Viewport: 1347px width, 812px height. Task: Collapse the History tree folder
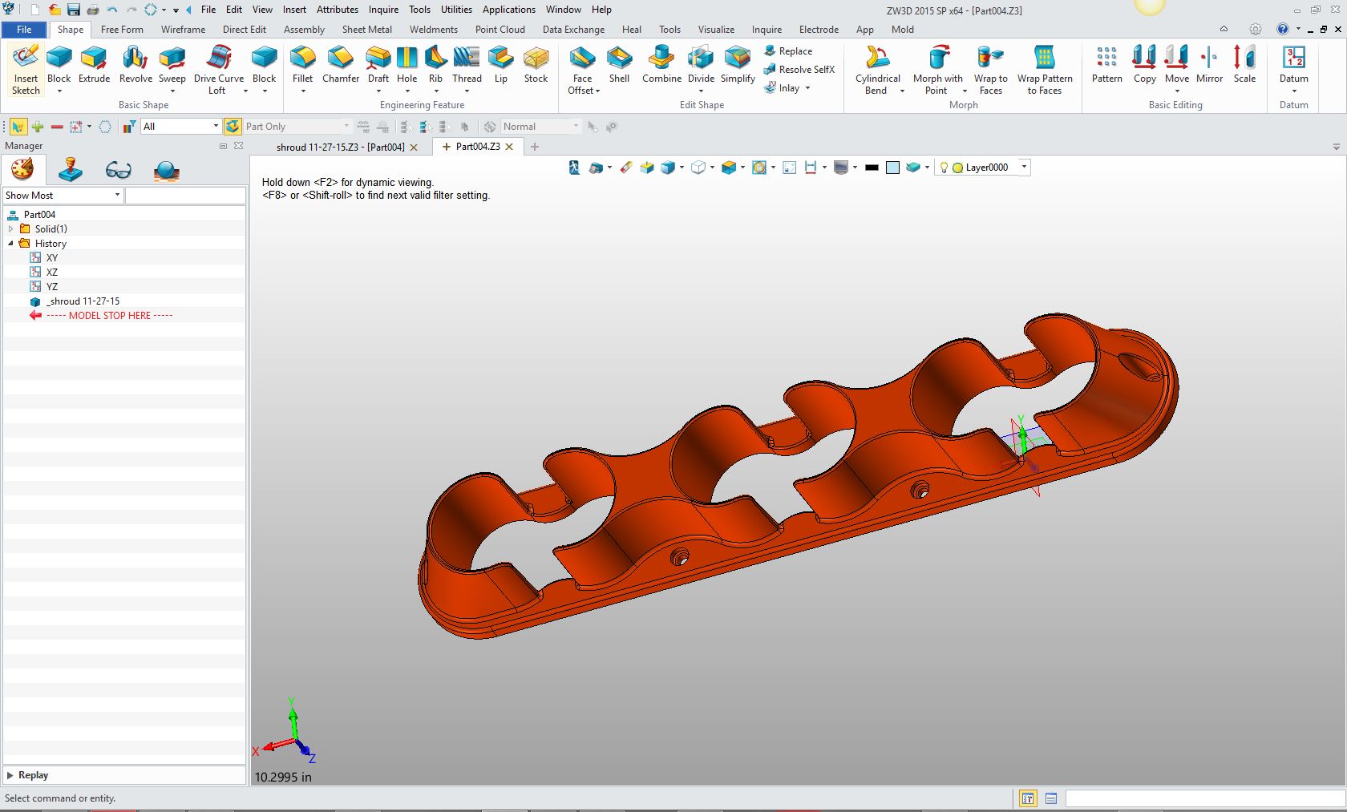pos(11,244)
